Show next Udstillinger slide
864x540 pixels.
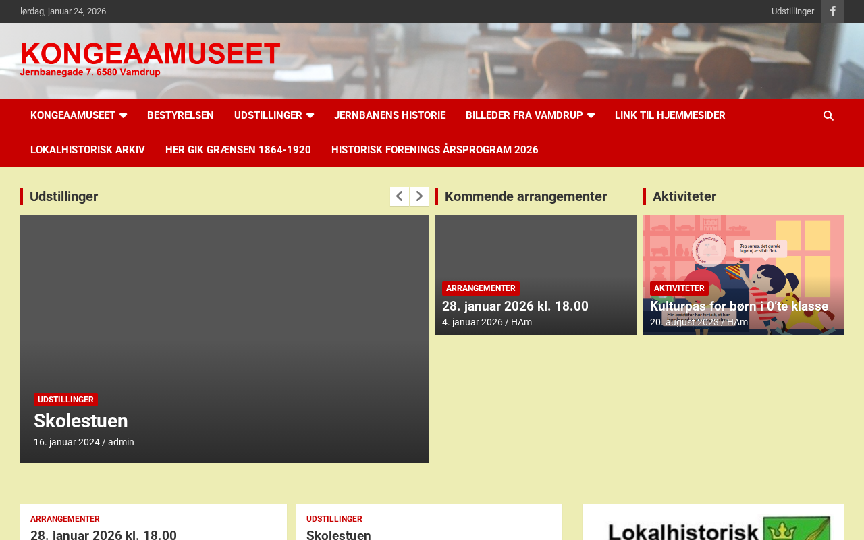[x=419, y=196]
